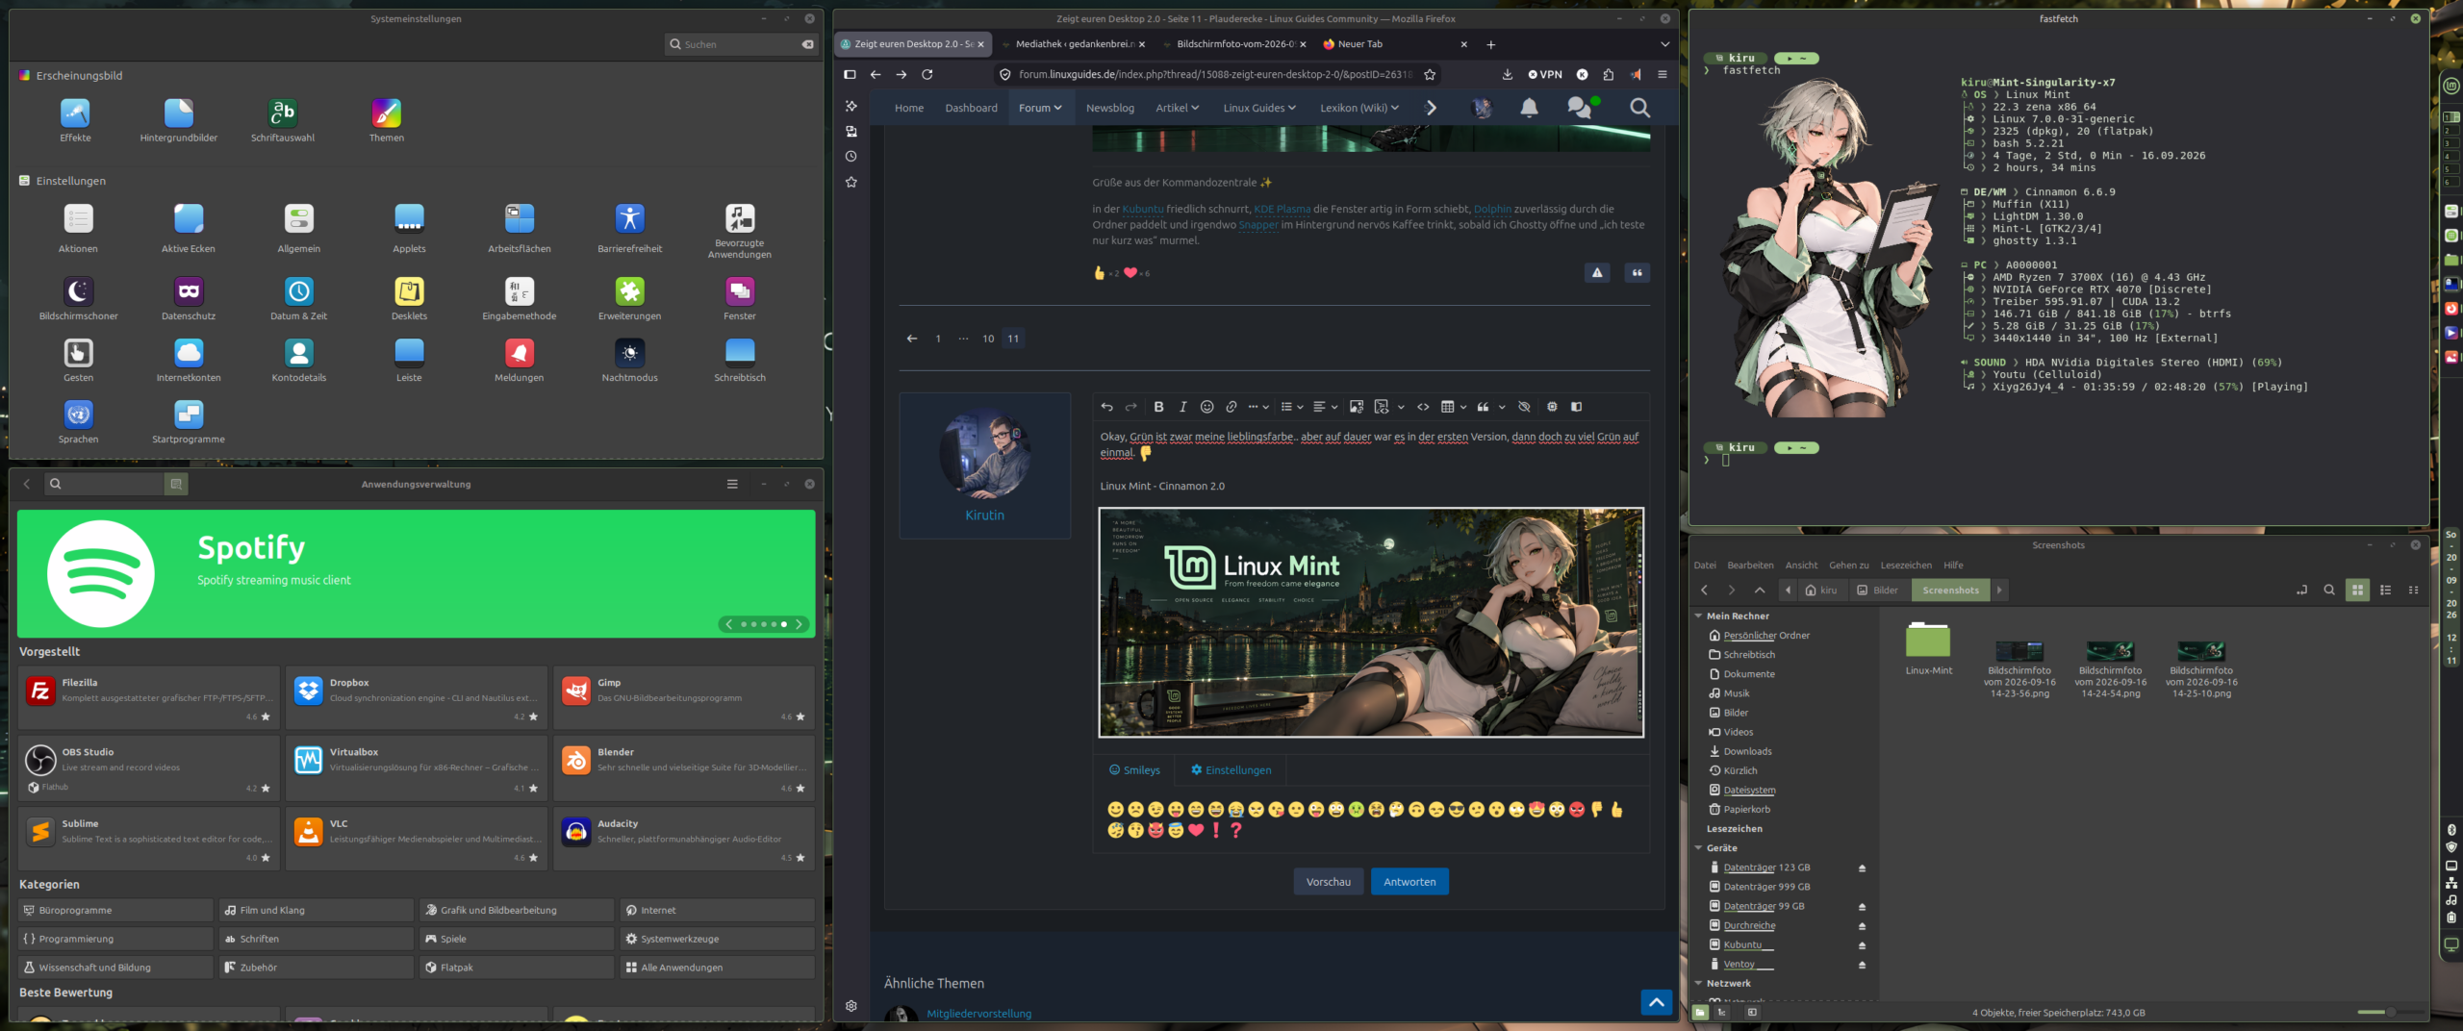Bookmark page with the star icon

click(x=1430, y=74)
